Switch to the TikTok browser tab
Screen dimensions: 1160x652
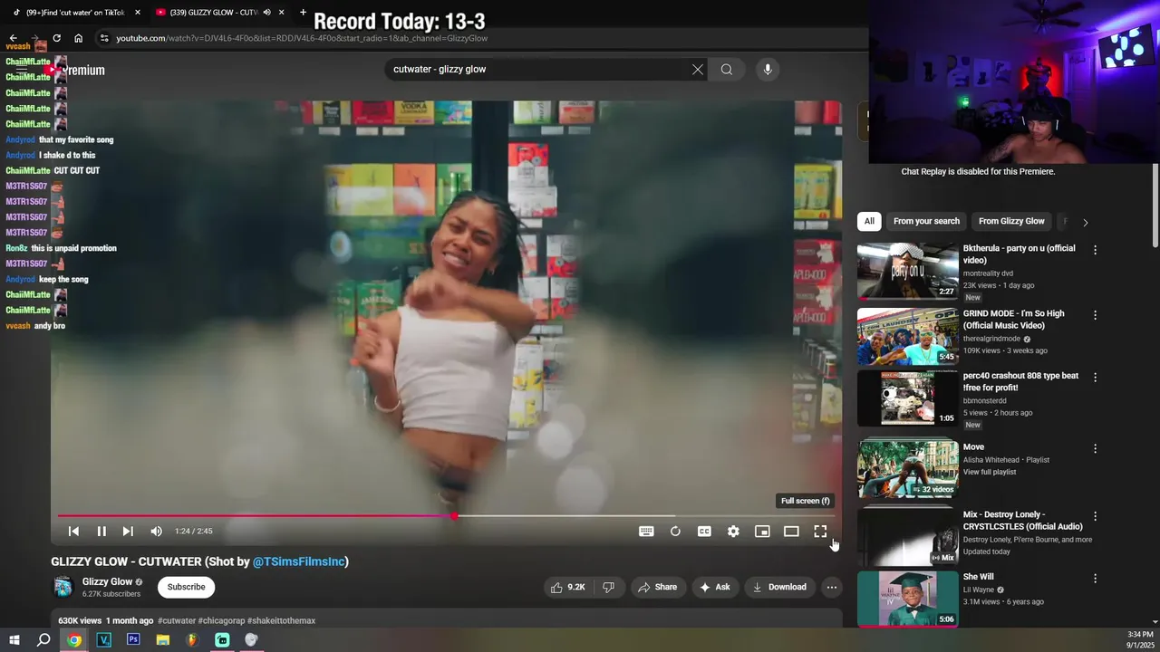(74, 13)
